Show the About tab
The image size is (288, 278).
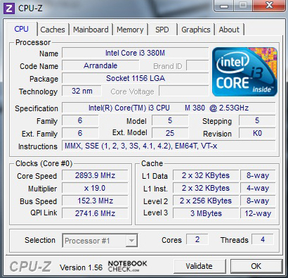pyautogui.click(x=229, y=30)
